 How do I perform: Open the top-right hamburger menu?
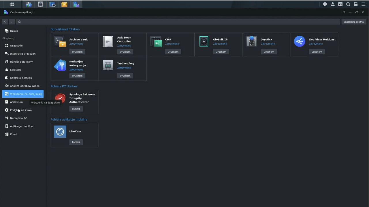[364, 4]
